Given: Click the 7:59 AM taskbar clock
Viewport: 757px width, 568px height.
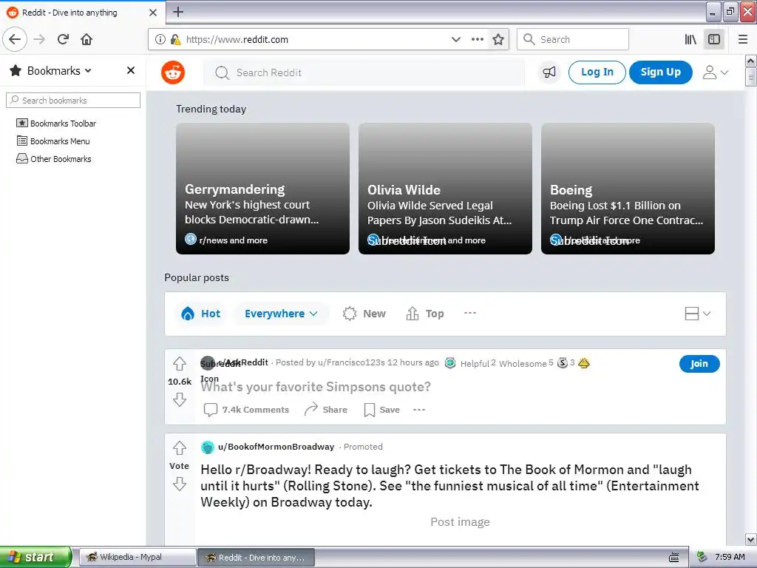Looking at the screenshot, I should [730, 557].
